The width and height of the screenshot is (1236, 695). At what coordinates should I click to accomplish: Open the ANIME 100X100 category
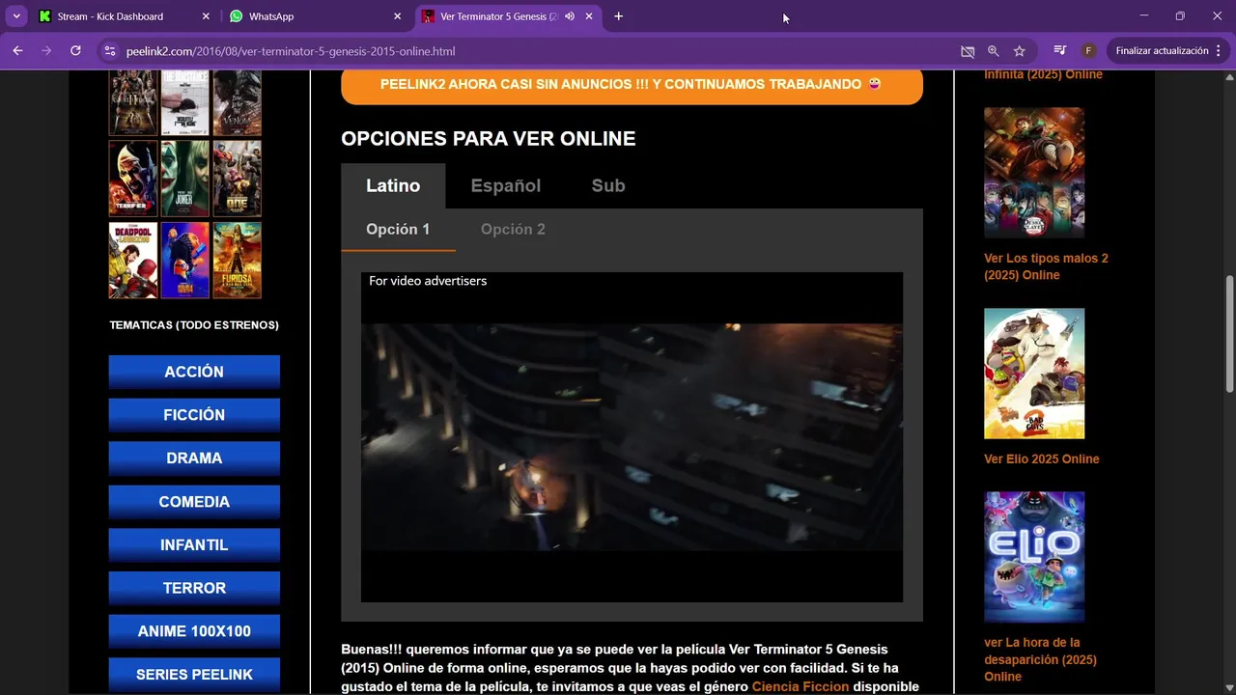click(x=194, y=631)
